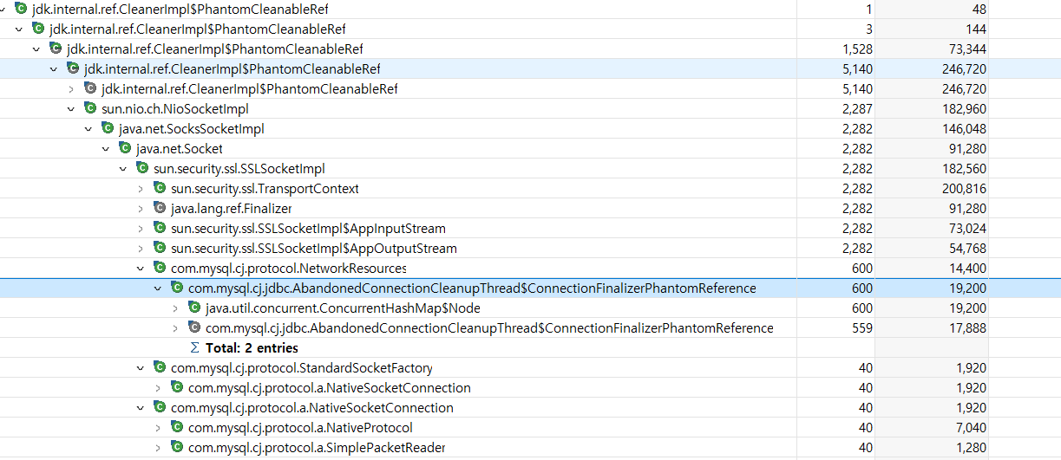The height and width of the screenshot is (460, 1061).
Task: Collapse the StandardSocketFactory node
Action: click(141, 367)
